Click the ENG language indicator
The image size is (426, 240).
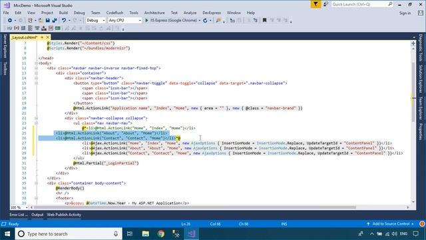[404, 234]
